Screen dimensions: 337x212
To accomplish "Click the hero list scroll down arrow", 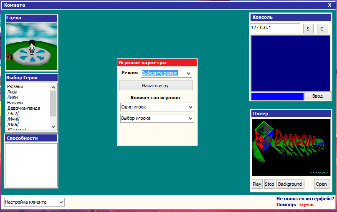I will click(53, 126).
